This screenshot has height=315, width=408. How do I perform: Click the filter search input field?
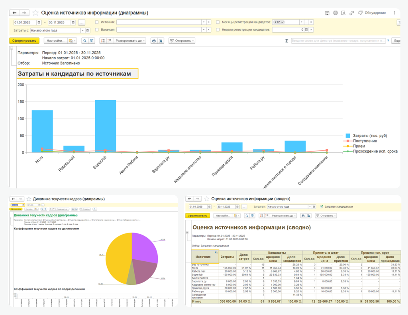pyautogui.click(x=338, y=41)
